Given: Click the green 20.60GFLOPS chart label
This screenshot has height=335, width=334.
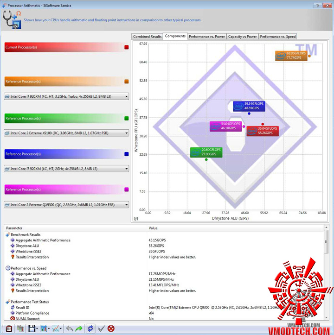Looking at the screenshot, I should click(206, 152).
